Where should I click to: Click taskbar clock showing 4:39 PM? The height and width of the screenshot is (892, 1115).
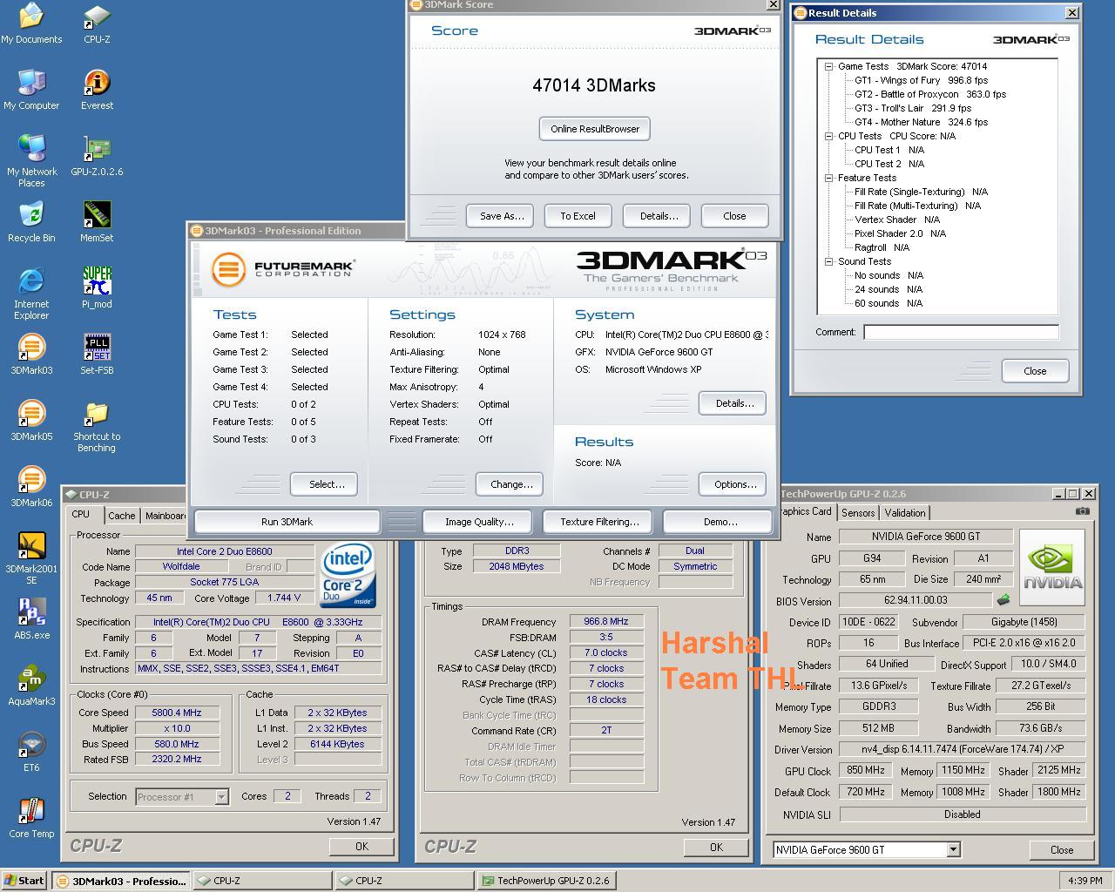1084,881
